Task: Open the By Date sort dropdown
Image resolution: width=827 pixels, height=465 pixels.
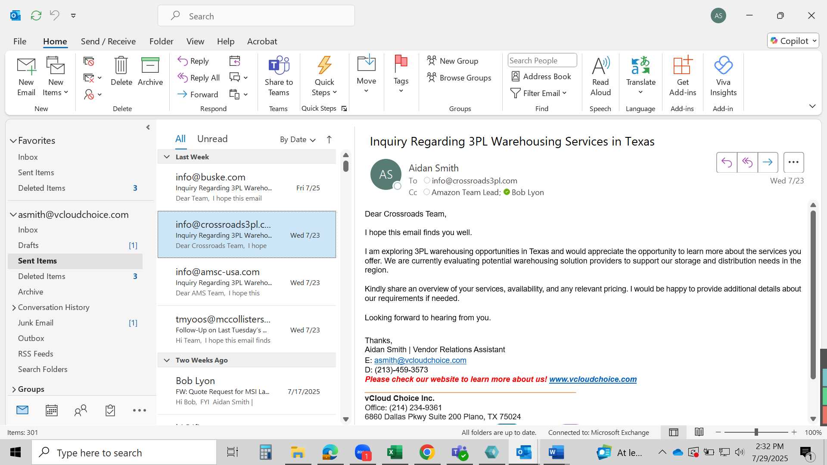Action: [298, 139]
